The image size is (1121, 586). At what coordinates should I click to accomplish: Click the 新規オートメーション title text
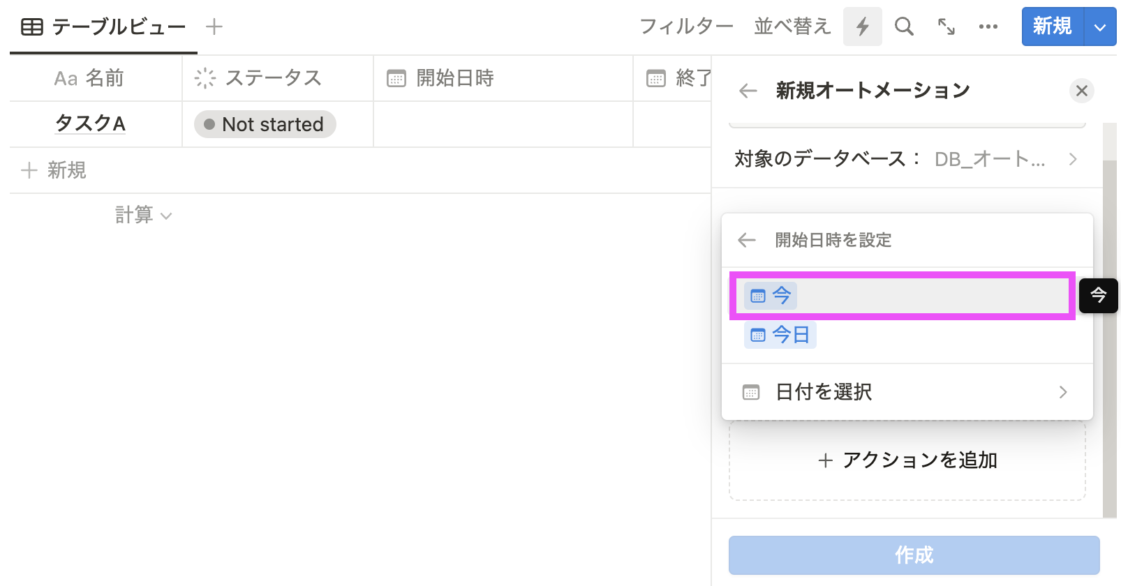pyautogui.click(x=873, y=91)
